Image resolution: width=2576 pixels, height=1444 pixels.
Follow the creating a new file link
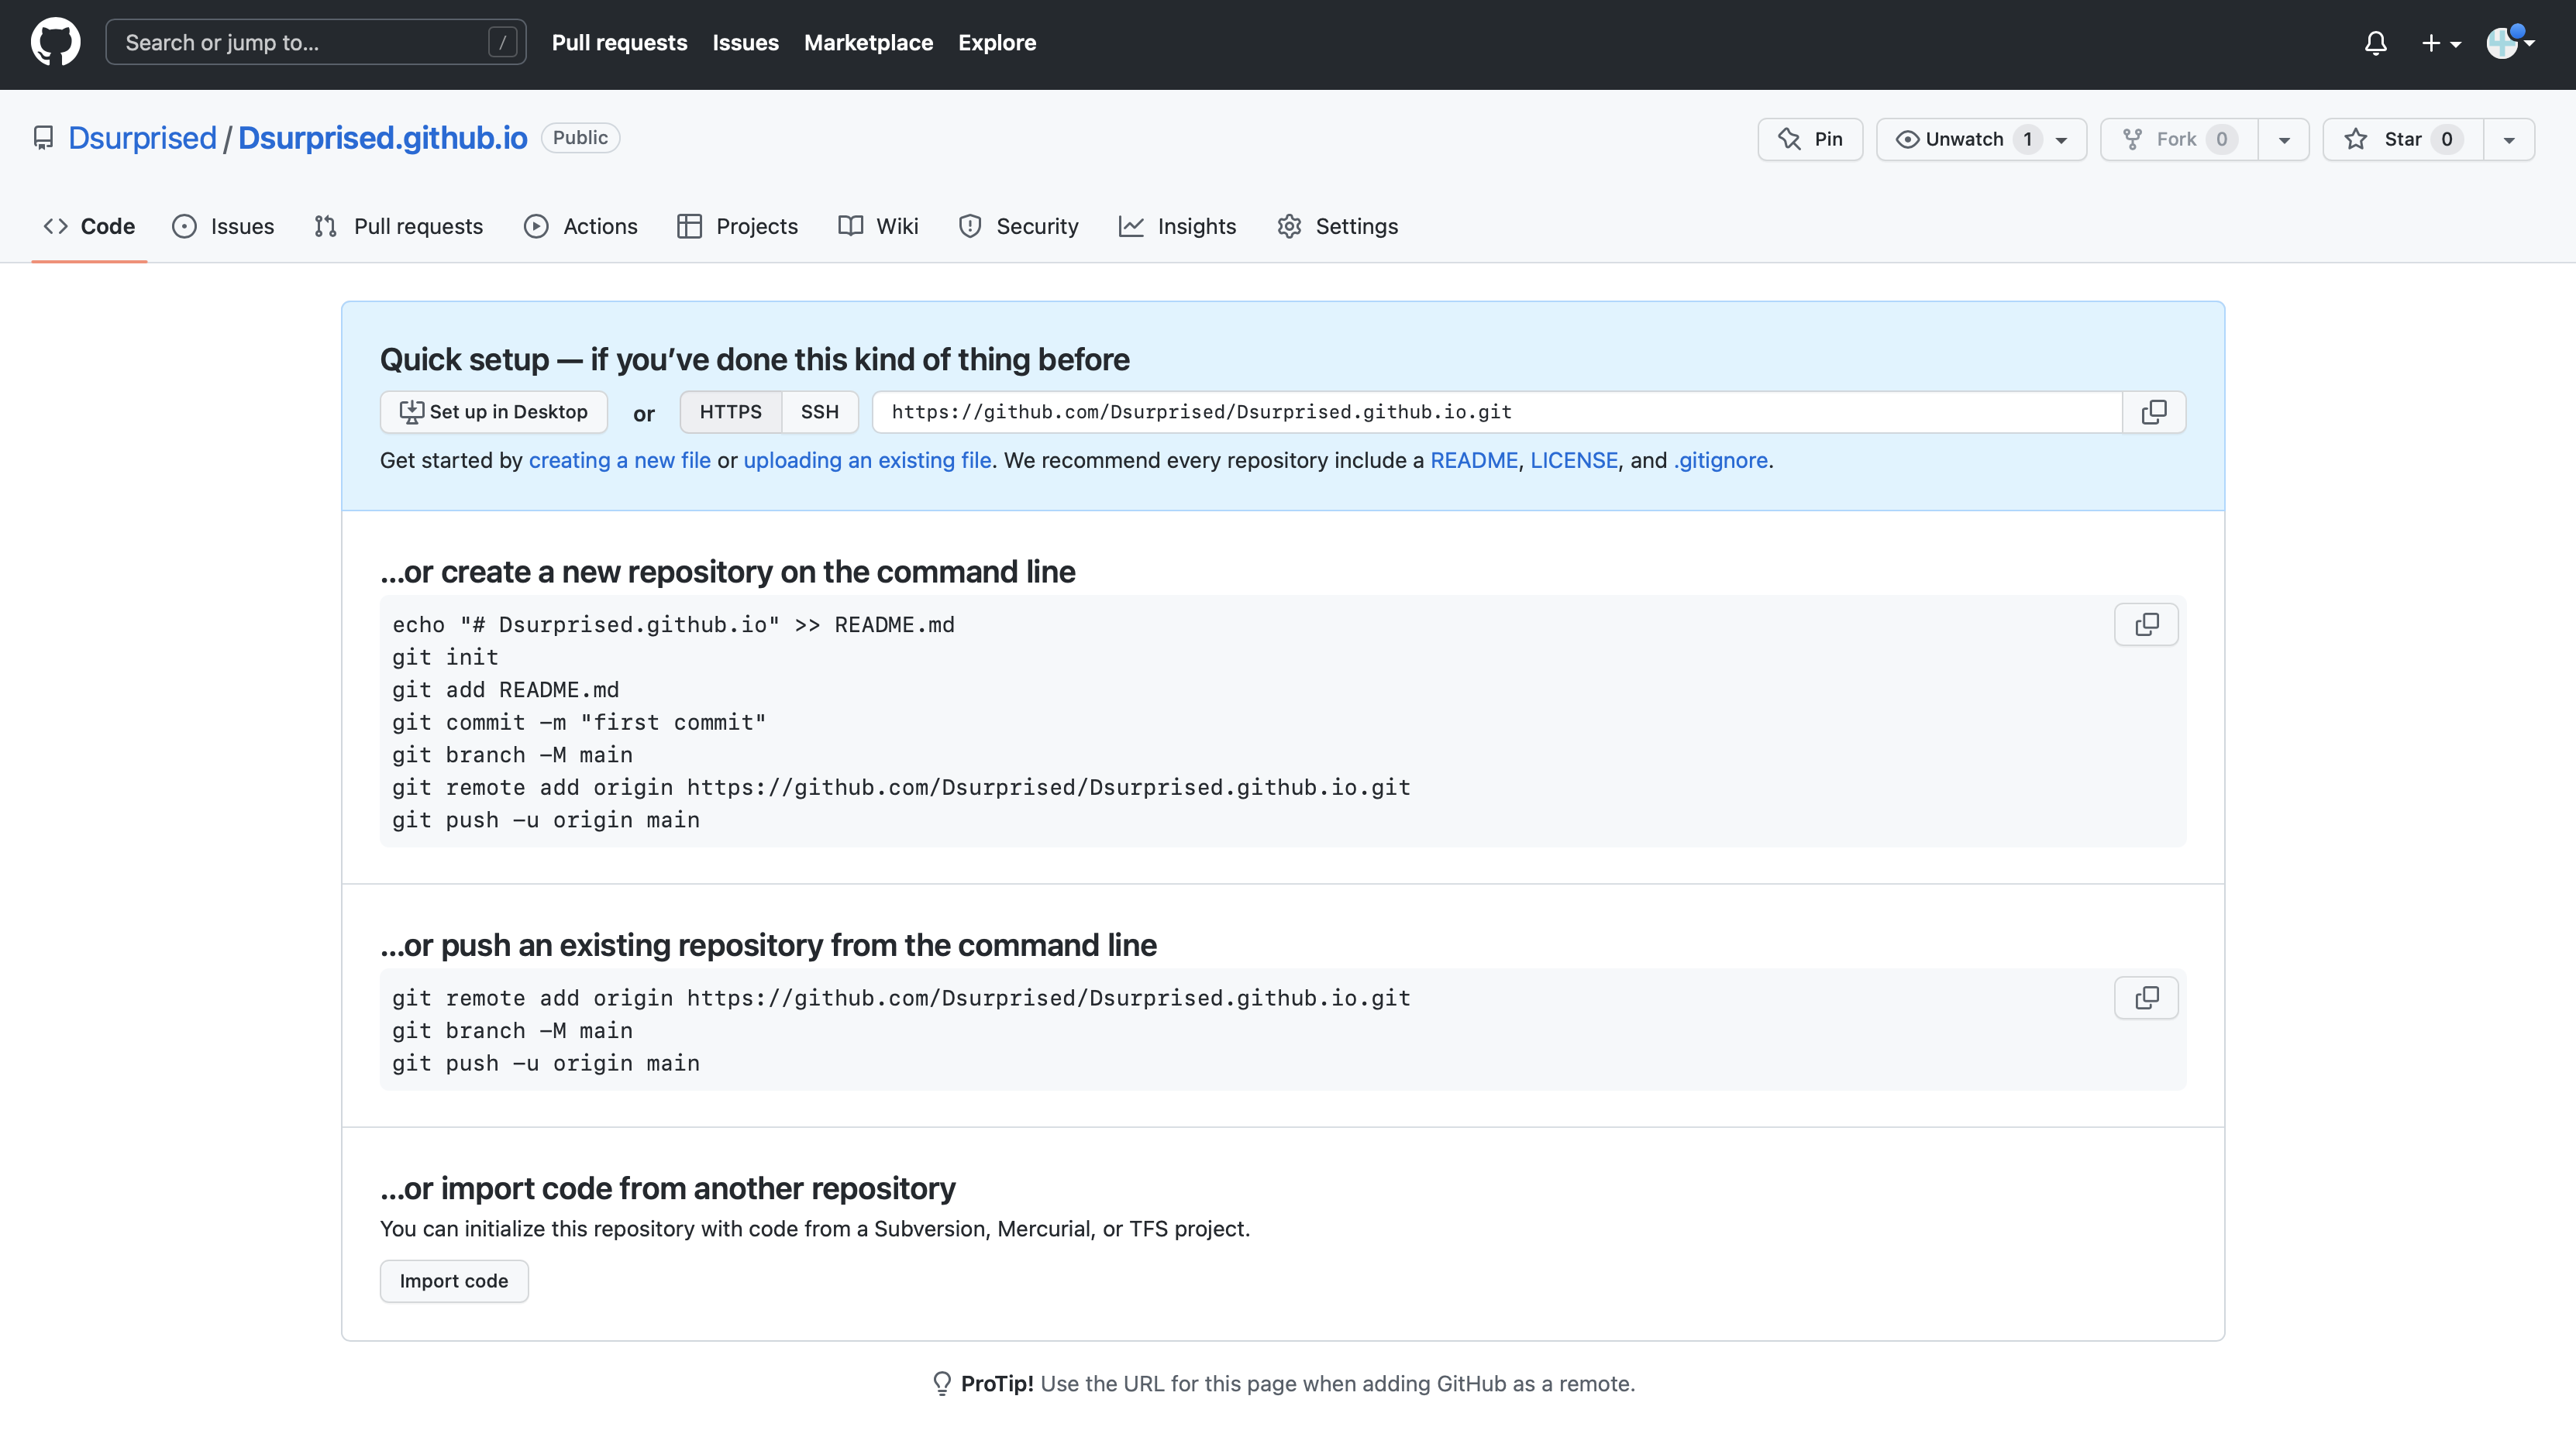point(619,459)
